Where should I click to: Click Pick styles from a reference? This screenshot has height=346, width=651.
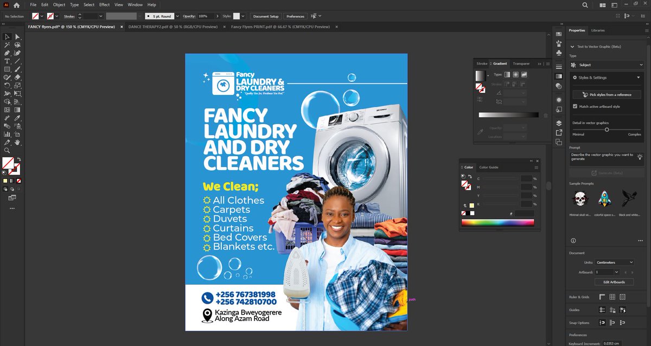click(x=607, y=94)
